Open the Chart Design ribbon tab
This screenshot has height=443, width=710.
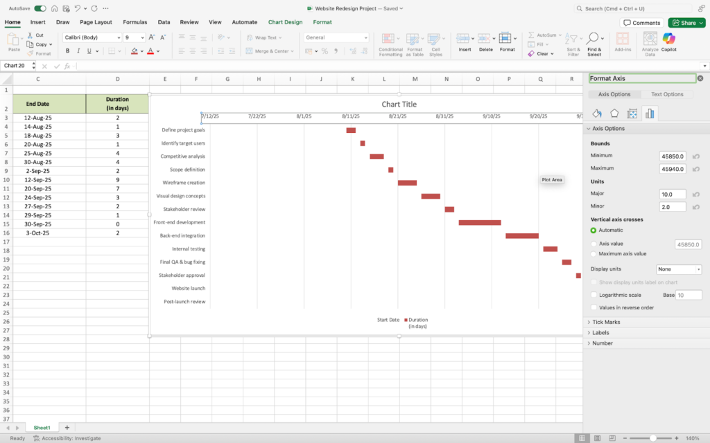click(x=285, y=22)
